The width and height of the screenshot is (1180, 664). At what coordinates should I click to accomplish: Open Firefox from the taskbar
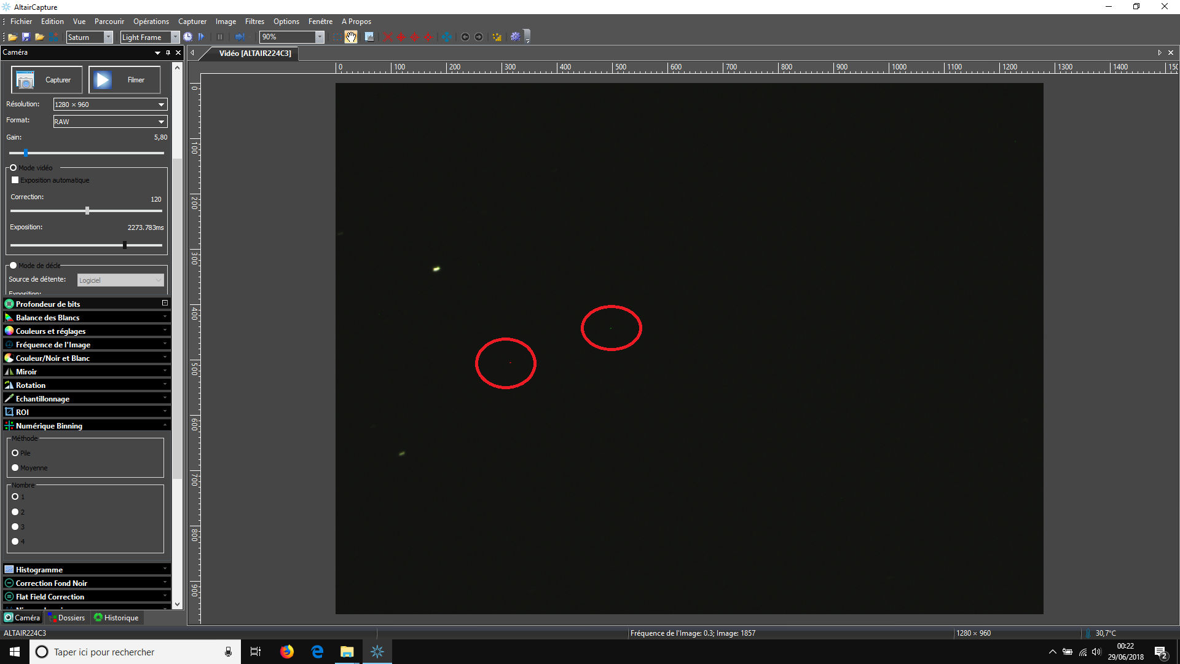pyautogui.click(x=287, y=652)
